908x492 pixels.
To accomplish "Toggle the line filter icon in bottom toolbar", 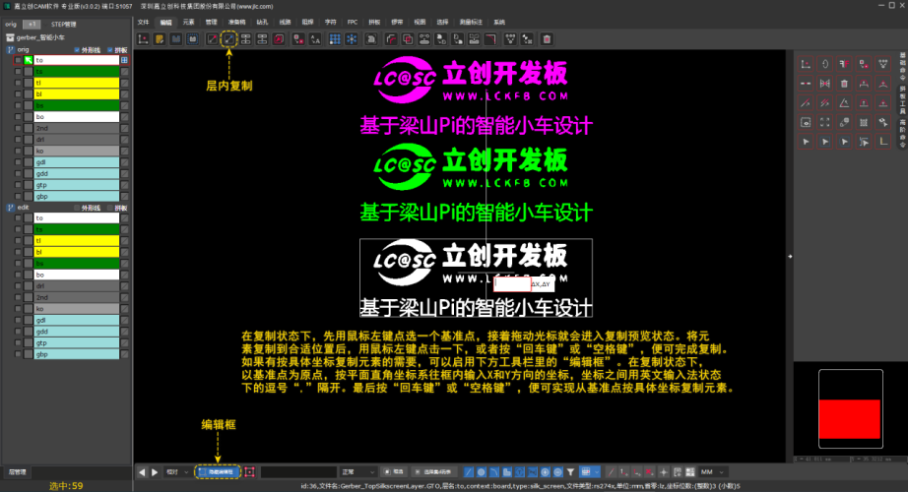I will (469, 472).
